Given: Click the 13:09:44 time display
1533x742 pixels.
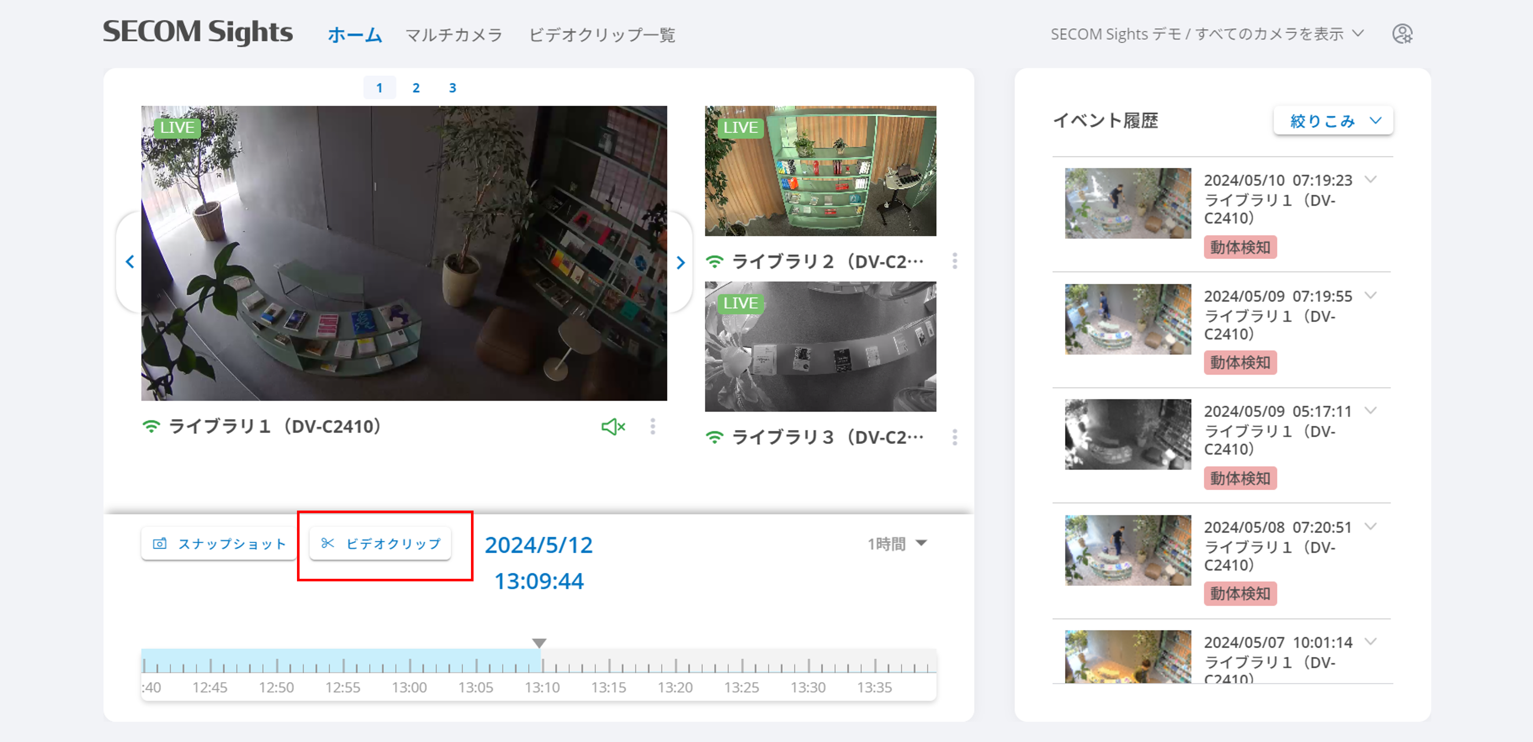Looking at the screenshot, I should [539, 581].
